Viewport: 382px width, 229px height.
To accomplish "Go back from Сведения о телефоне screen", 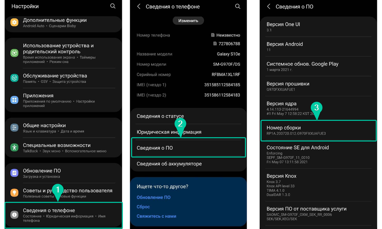I will 139,6.
